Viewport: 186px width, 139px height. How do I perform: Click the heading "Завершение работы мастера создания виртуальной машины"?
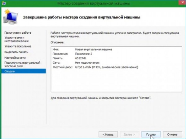(x=82, y=17)
